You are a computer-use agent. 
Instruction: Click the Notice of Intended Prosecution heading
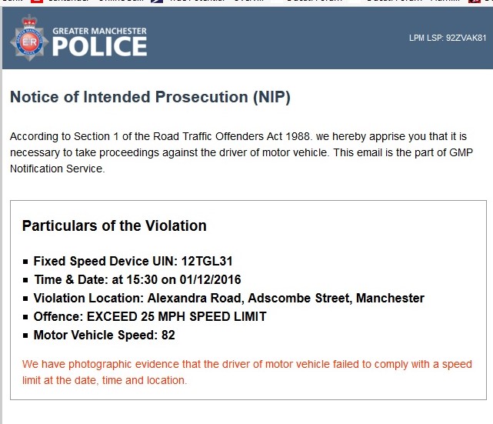click(x=150, y=98)
